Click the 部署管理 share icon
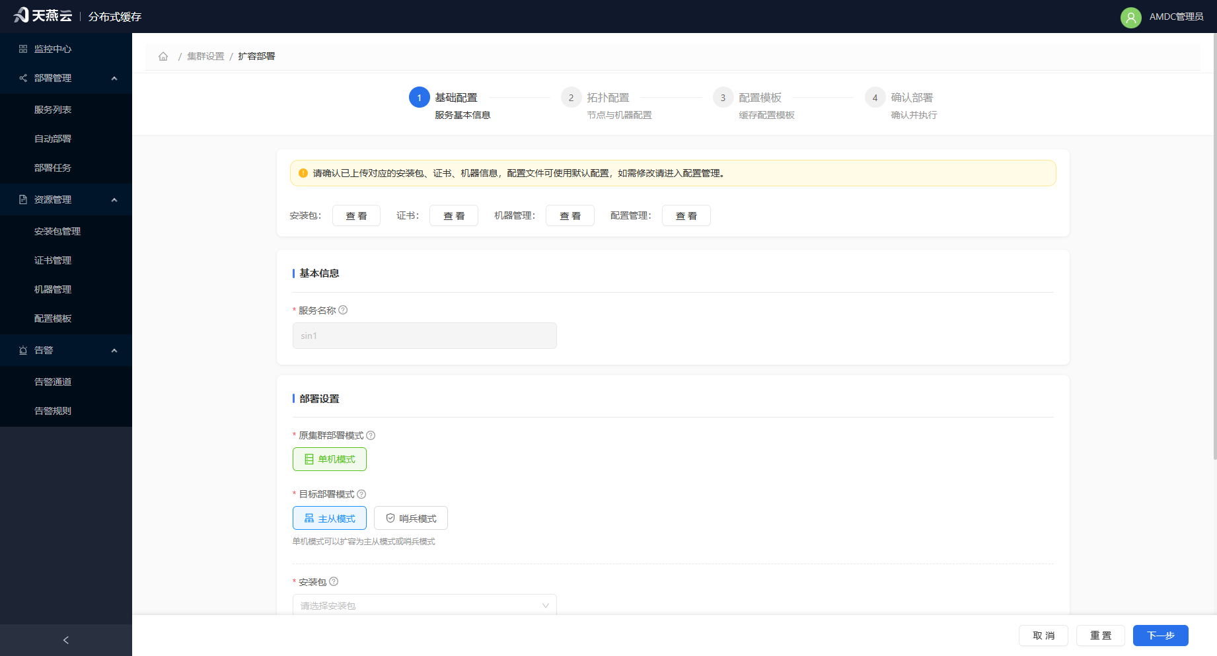This screenshot has width=1217, height=656. (x=23, y=78)
